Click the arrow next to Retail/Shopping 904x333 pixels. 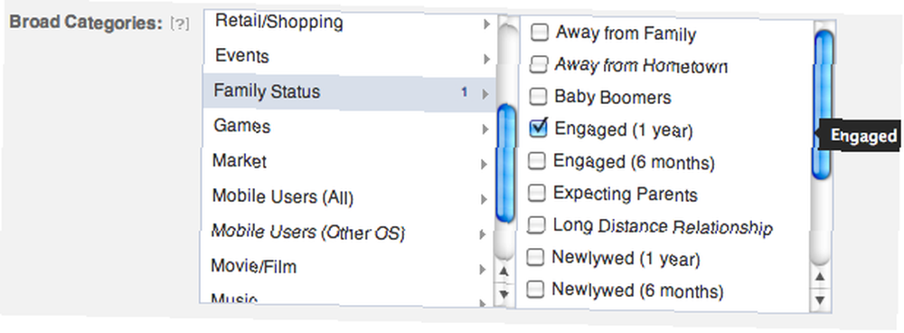(x=486, y=24)
